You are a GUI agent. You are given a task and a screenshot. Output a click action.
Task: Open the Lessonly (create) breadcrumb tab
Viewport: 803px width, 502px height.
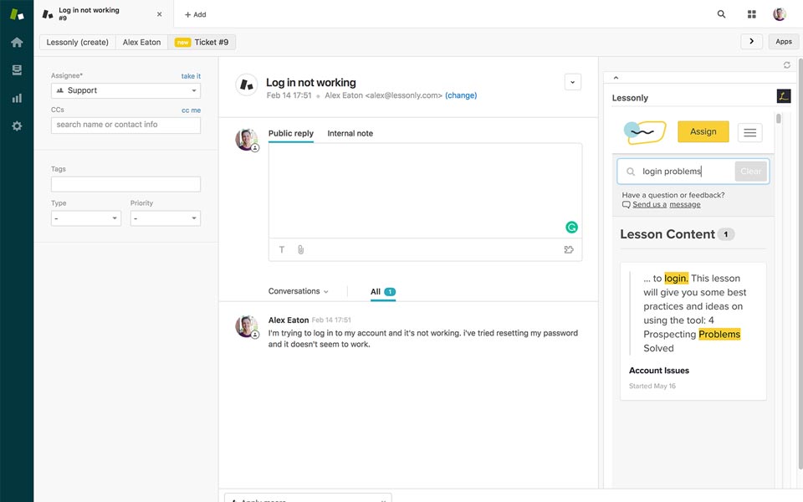pos(77,42)
